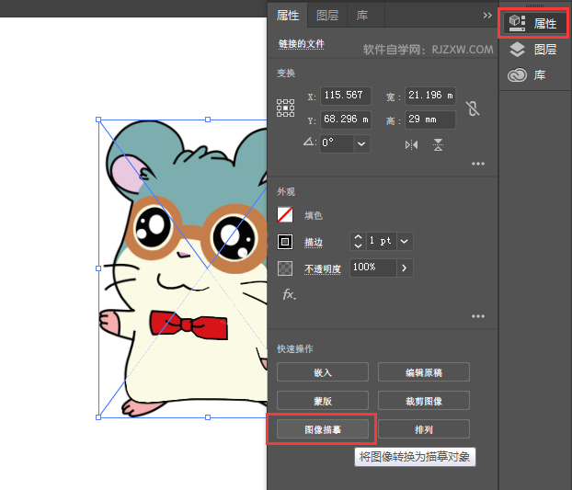
Task: Click the 链接的文件 link
Action: coord(302,44)
